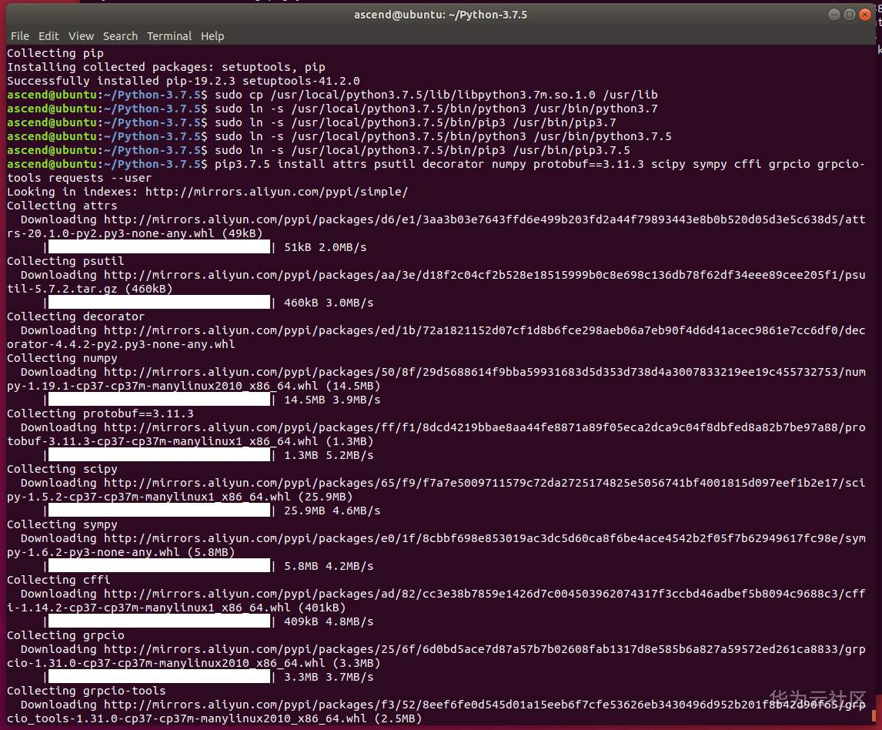Viewport: 882px width, 730px height.
Task: Click 'Collecting scipy' line
Action: pyautogui.click(x=62, y=469)
